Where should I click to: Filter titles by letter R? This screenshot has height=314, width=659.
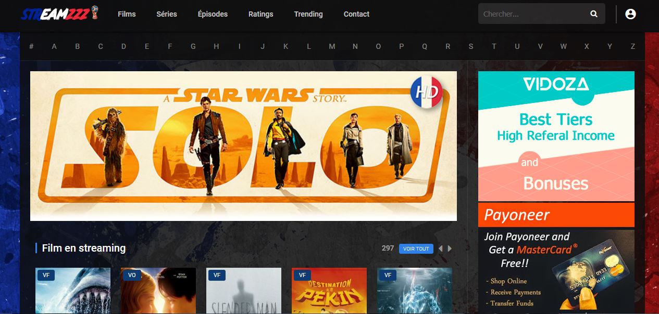coord(448,46)
